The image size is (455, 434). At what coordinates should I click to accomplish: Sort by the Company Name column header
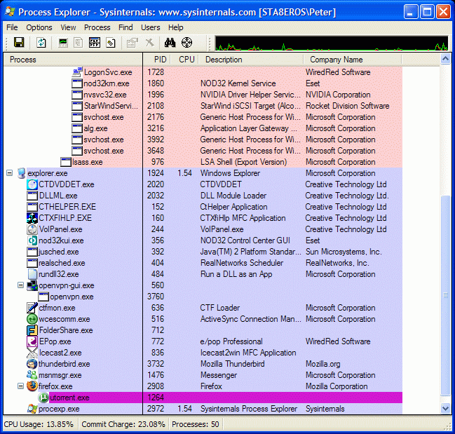[353, 60]
